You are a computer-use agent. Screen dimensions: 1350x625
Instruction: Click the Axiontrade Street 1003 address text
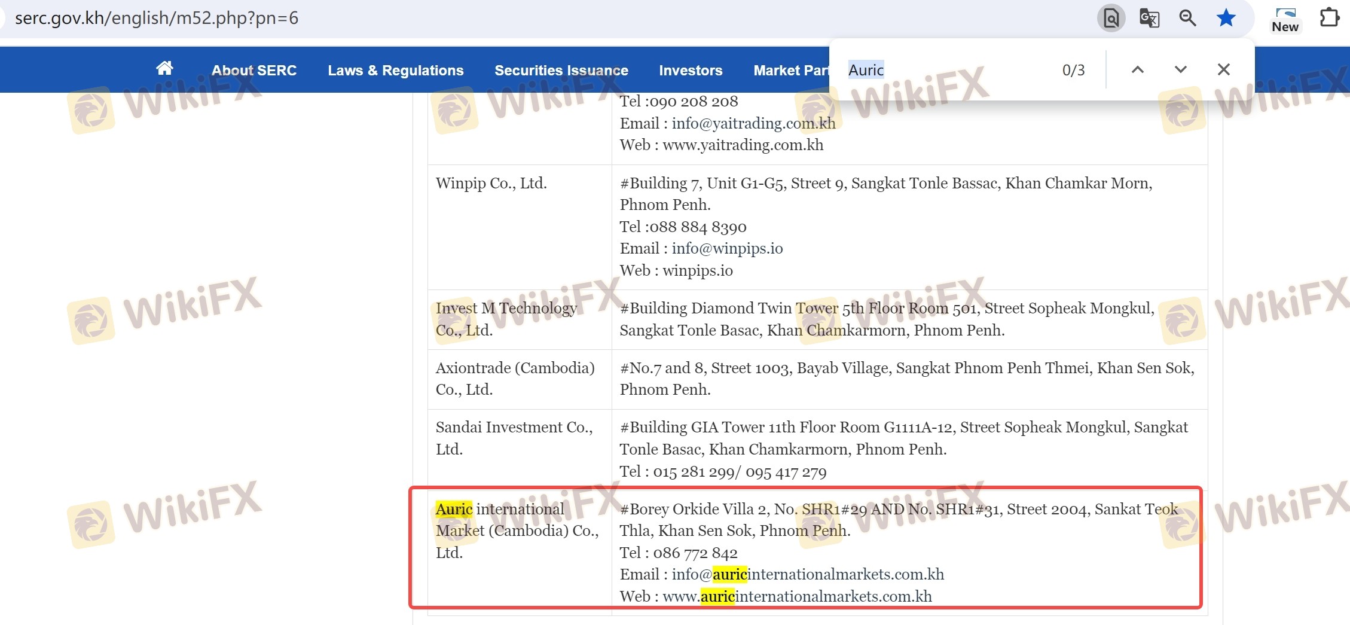(907, 379)
